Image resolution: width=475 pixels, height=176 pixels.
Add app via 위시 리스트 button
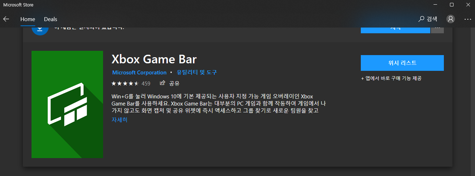402,63
